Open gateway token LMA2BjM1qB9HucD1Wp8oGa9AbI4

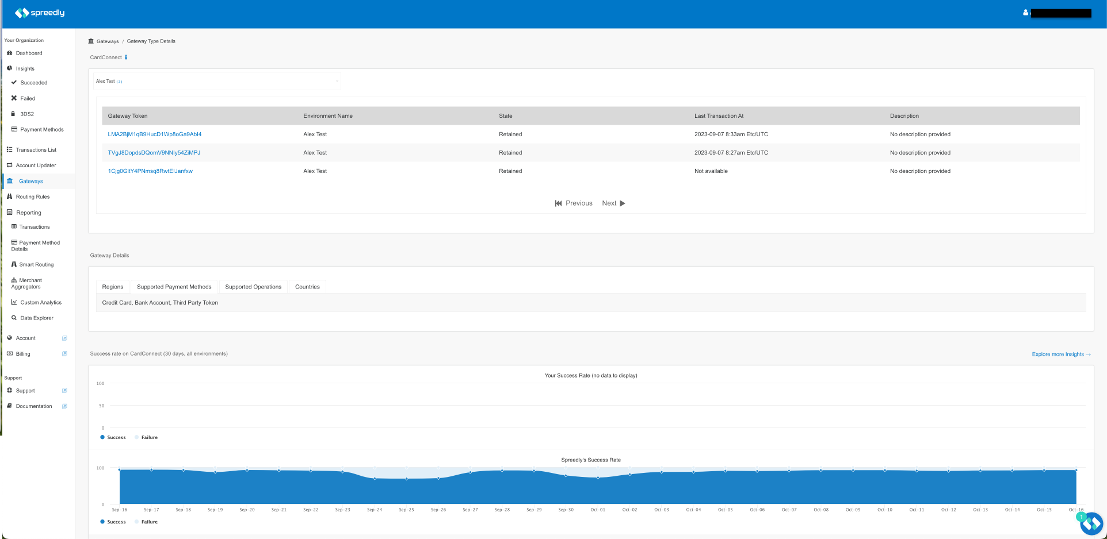point(155,134)
